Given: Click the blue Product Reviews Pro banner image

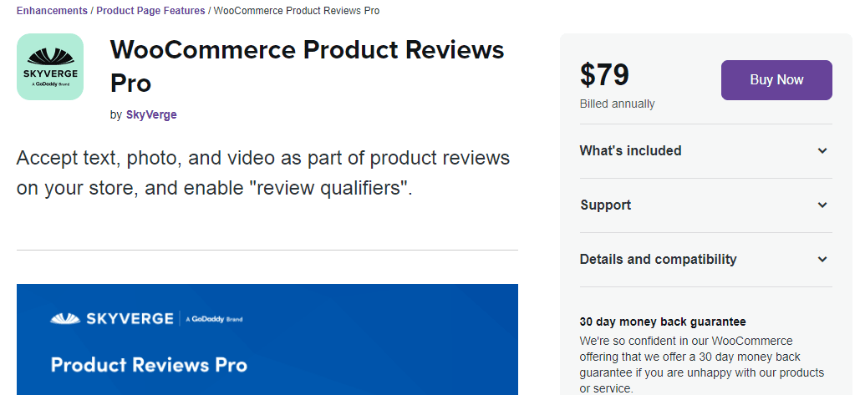Looking at the screenshot, I should tap(267, 351).
